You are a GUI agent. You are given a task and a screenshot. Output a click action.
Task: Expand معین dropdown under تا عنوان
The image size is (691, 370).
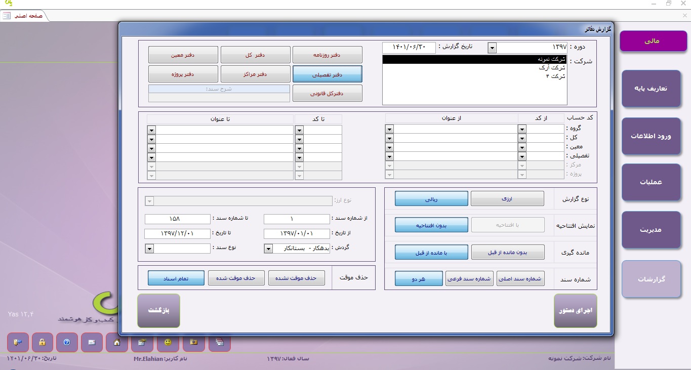pos(151,148)
